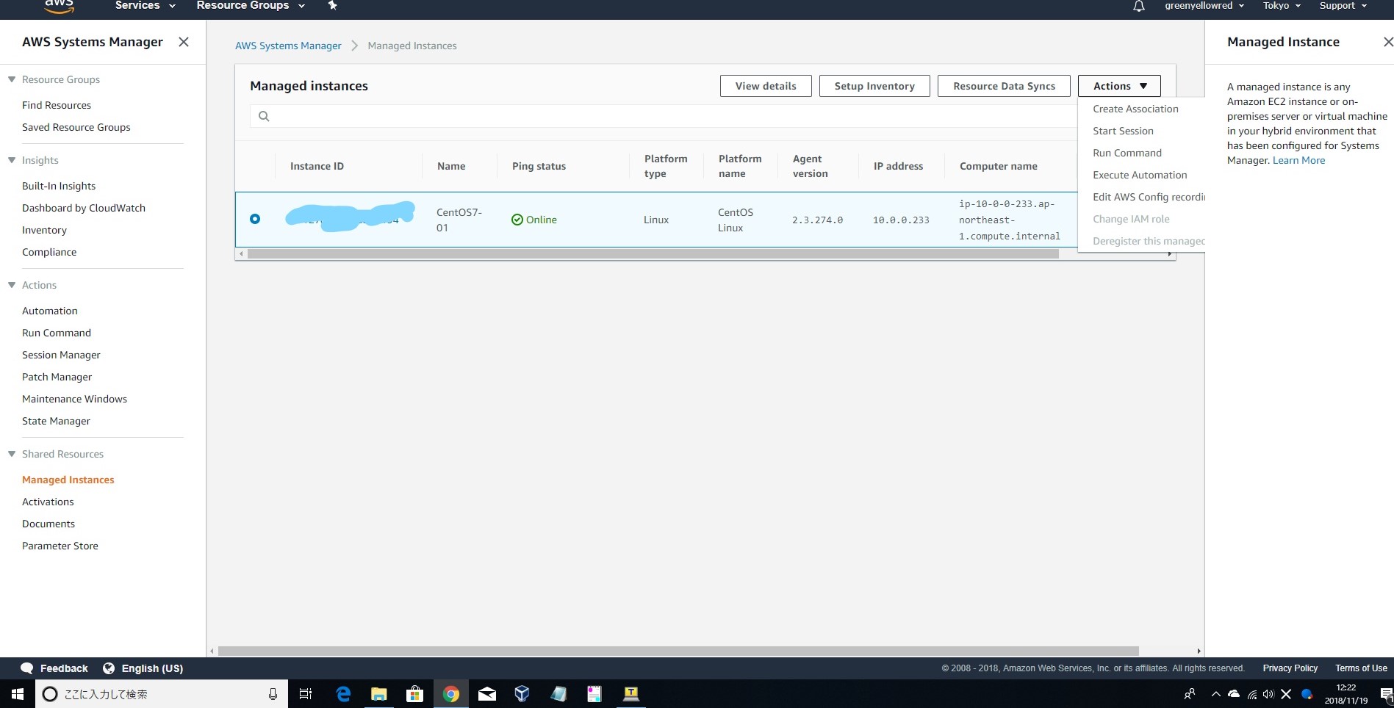
Task: Click the green Online status check icon
Action: tap(517, 219)
